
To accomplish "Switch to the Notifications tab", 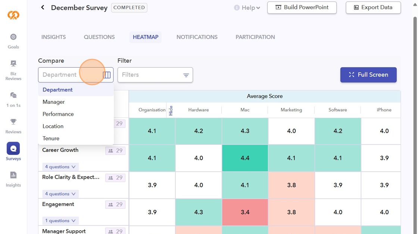I will point(197,37).
